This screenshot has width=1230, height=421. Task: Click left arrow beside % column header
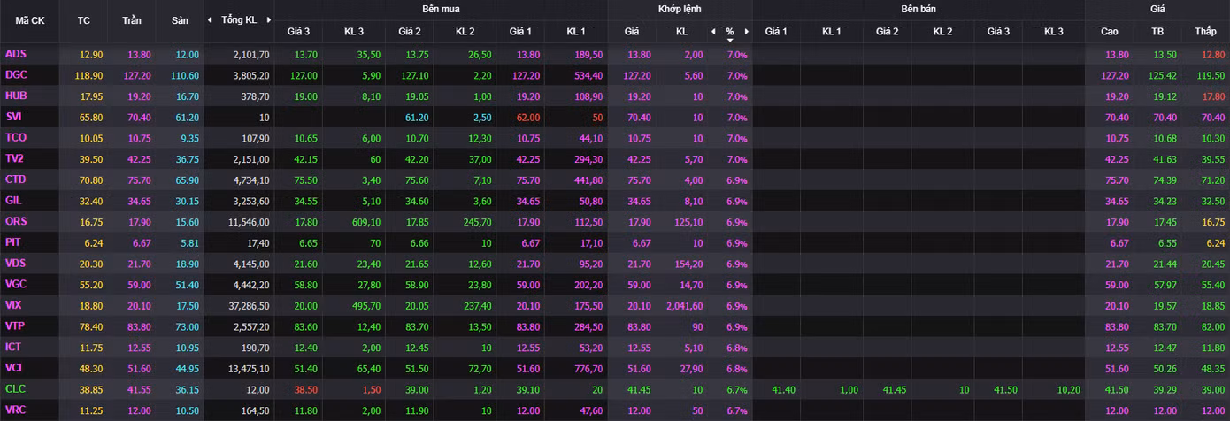713,32
